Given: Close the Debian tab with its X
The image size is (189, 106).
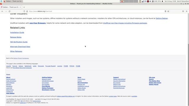Looking at the screenshot, I should (x=20, y=7).
